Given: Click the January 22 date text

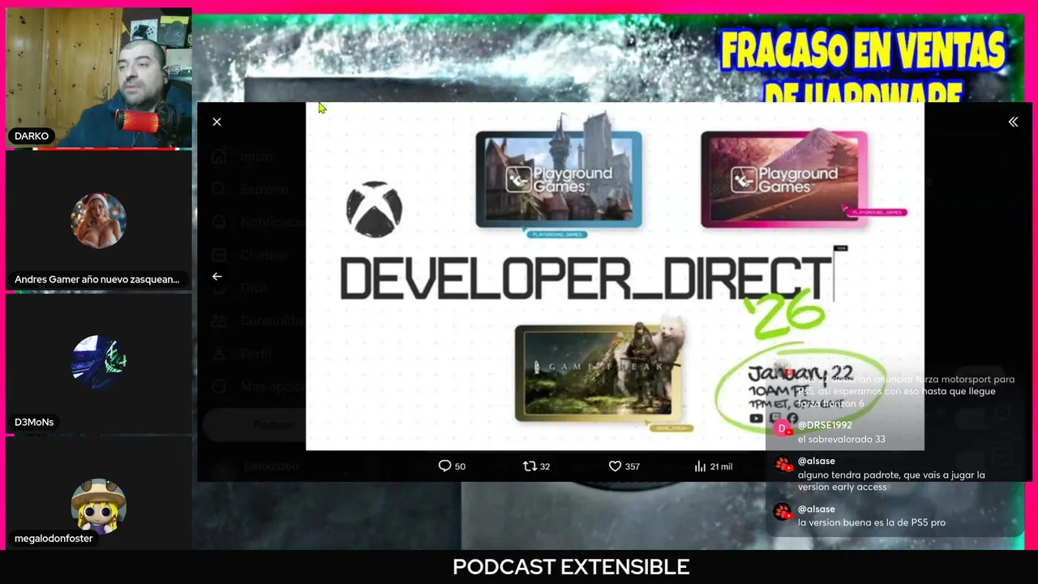Looking at the screenshot, I should coord(800,374).
